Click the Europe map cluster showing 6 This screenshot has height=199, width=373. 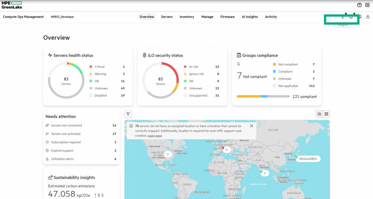pyautogui.click(x=227, y=149)
